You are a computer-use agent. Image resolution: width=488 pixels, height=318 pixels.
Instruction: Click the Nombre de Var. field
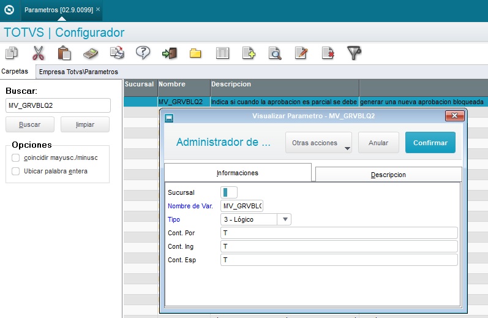(x=242, y=206)
